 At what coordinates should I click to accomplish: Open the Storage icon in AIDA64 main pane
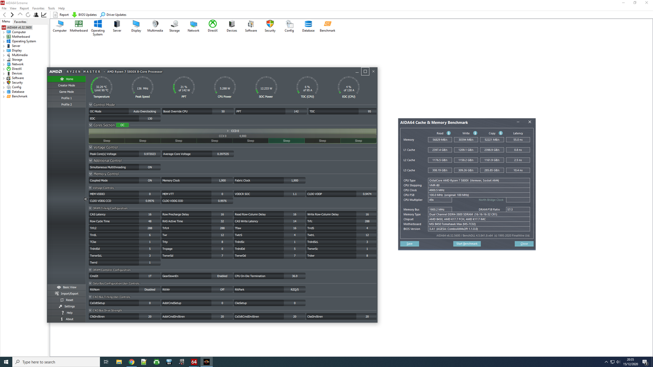pos(174,24)
